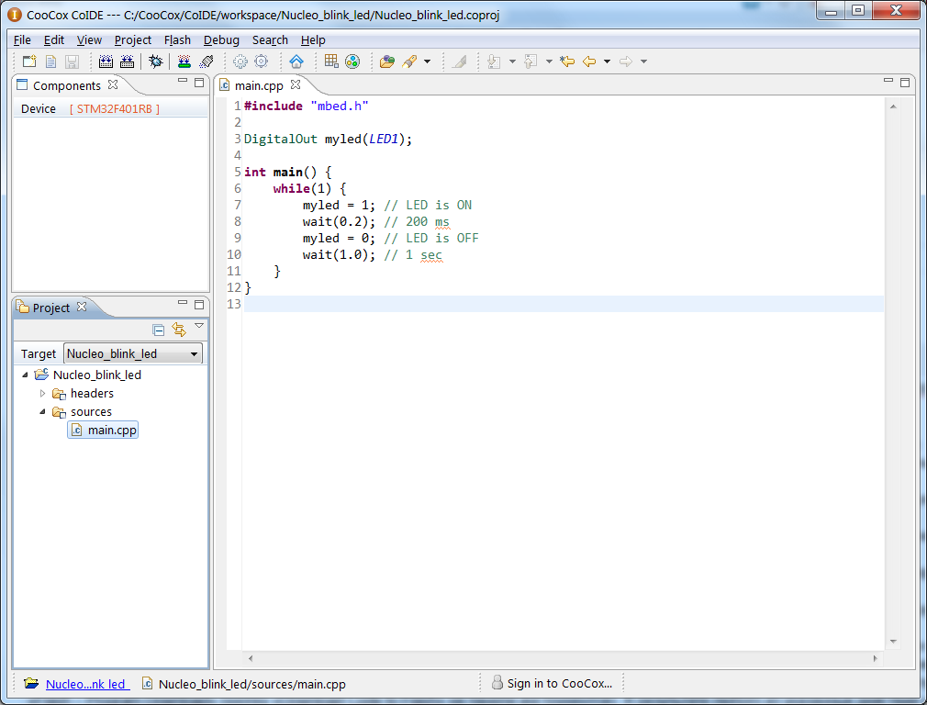The height and width of the screenshot is (705, 927).
Task: Click the editor's vertical scrollbar
Action: 893,275
